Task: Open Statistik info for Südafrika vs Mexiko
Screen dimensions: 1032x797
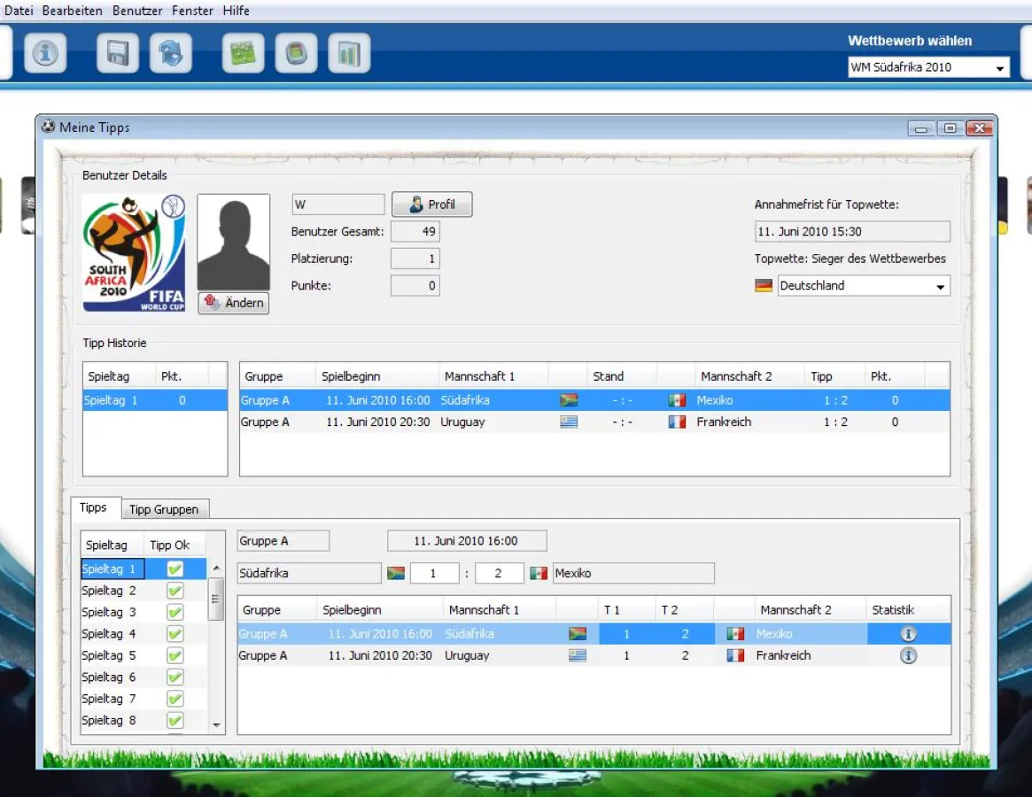Action: tap(907, 633)
